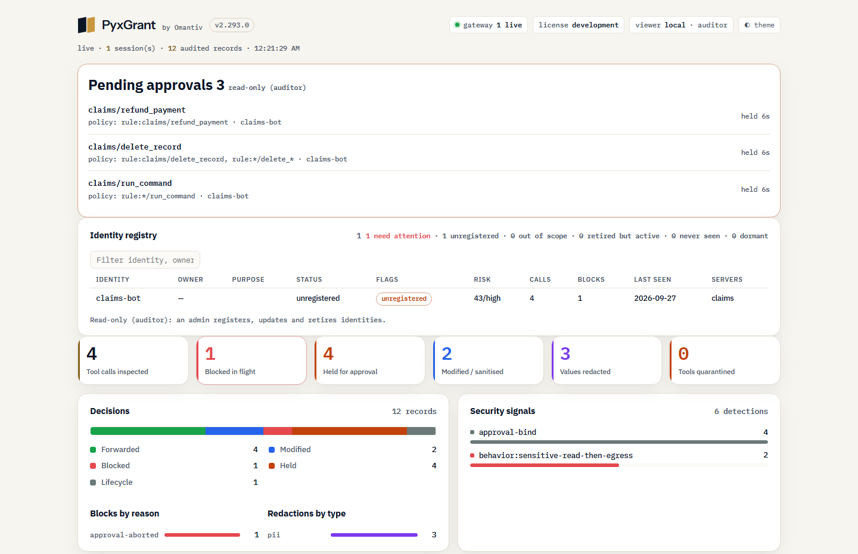Open the Values redacted card
Screen dimensions: 858x554
pyautogui.click(x=607, y=360)
